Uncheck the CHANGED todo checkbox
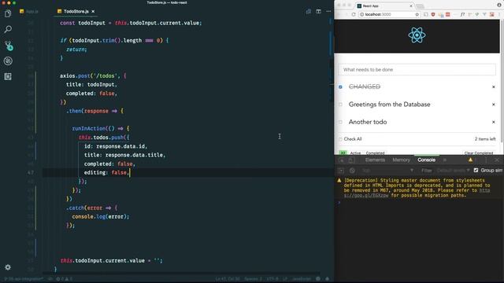The image size is (504, 283). pos(340,87)
